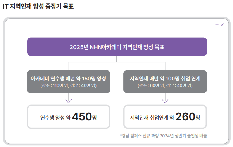Click the 연수생 양성 약 label text
Viewport: 233px width, 147px height.
pos(55,118)
